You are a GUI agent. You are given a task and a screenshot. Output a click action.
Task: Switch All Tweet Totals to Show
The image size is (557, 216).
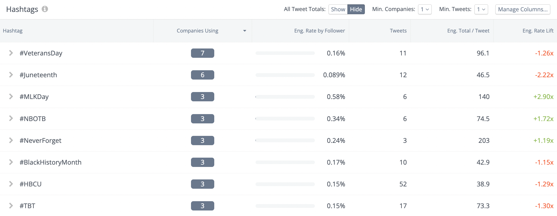338,9
